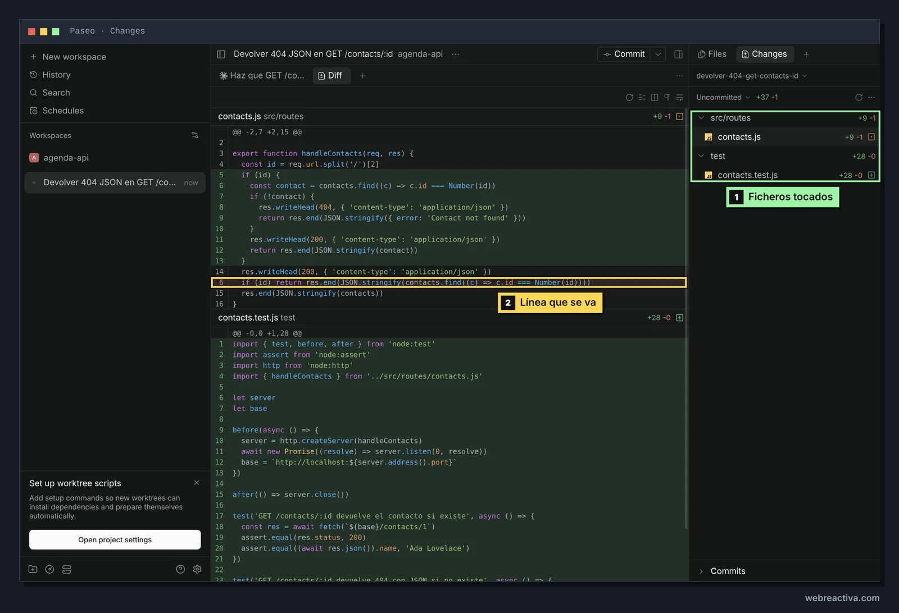Click the JS file icon beside contacts.test.js
This screenshot has height=613, width=899.
pos(709,175)
